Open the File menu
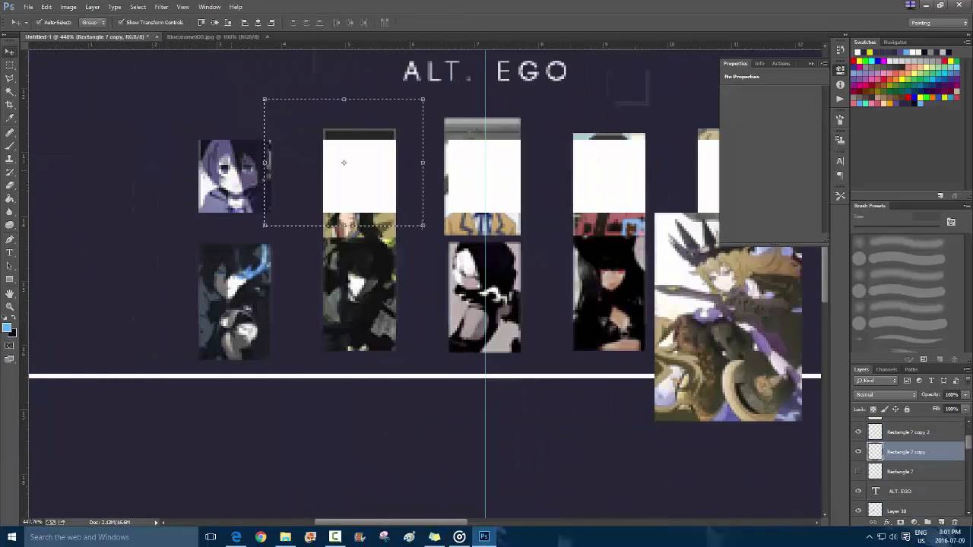The width and height of the screenshot is (973, 547). pyautogui.click(x=28, y=7)
